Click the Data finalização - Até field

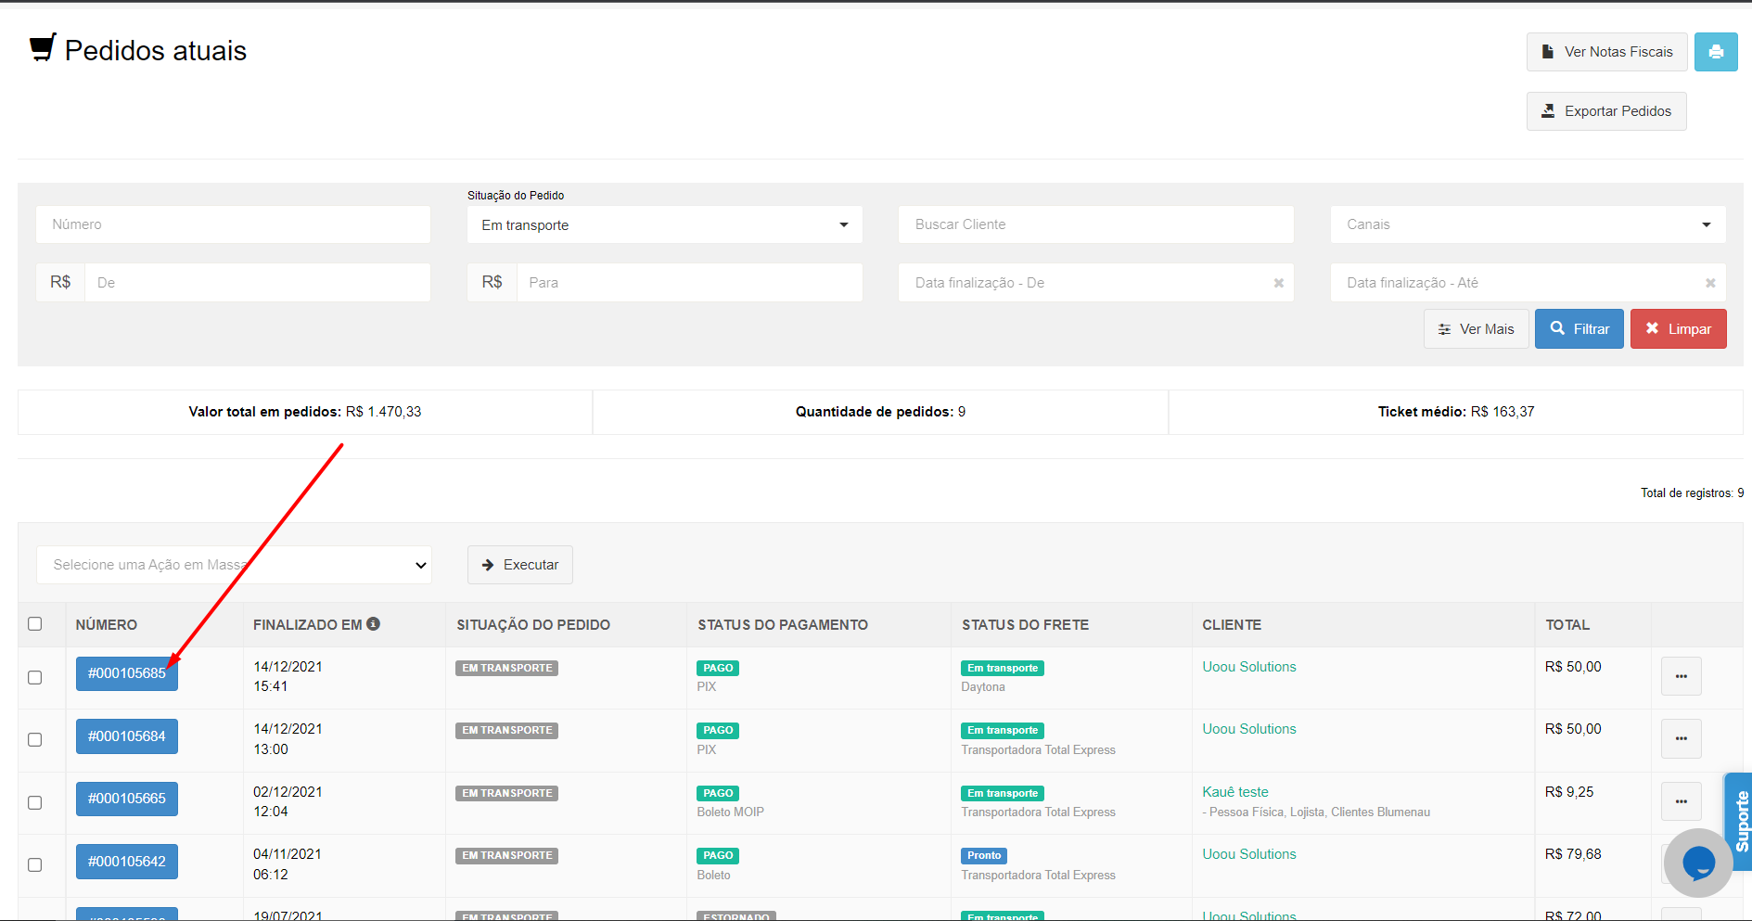1528,283
